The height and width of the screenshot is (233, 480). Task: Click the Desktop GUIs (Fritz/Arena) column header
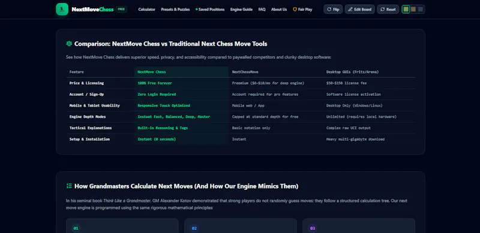click(352, 72)
